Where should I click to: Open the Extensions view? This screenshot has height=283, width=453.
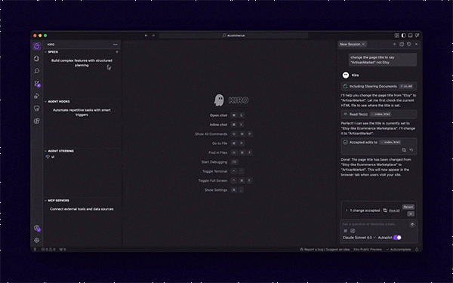coord(37,121)
